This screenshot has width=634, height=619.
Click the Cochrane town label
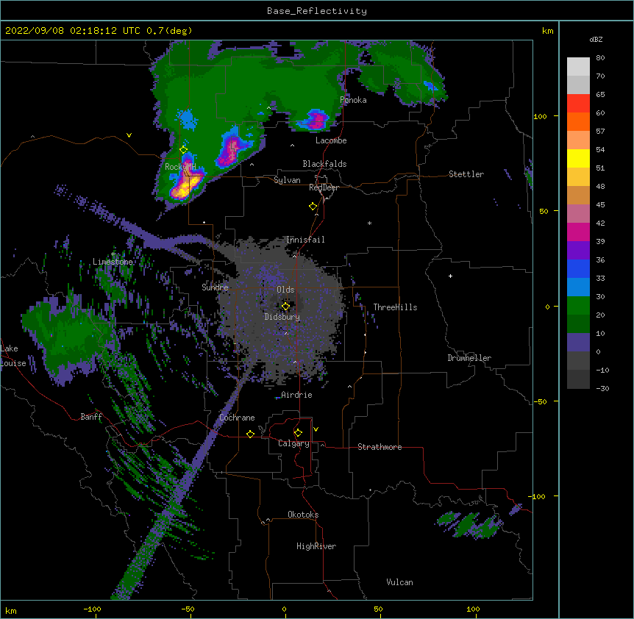pos(237,418)
